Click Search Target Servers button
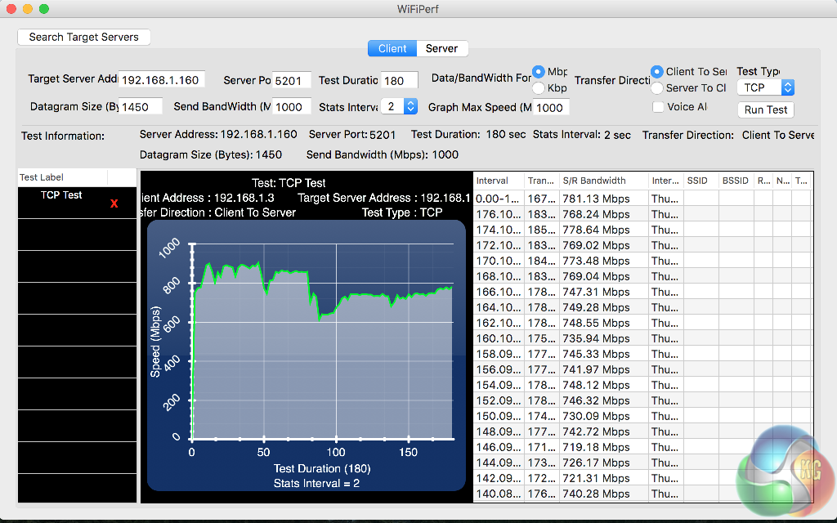 84,37
